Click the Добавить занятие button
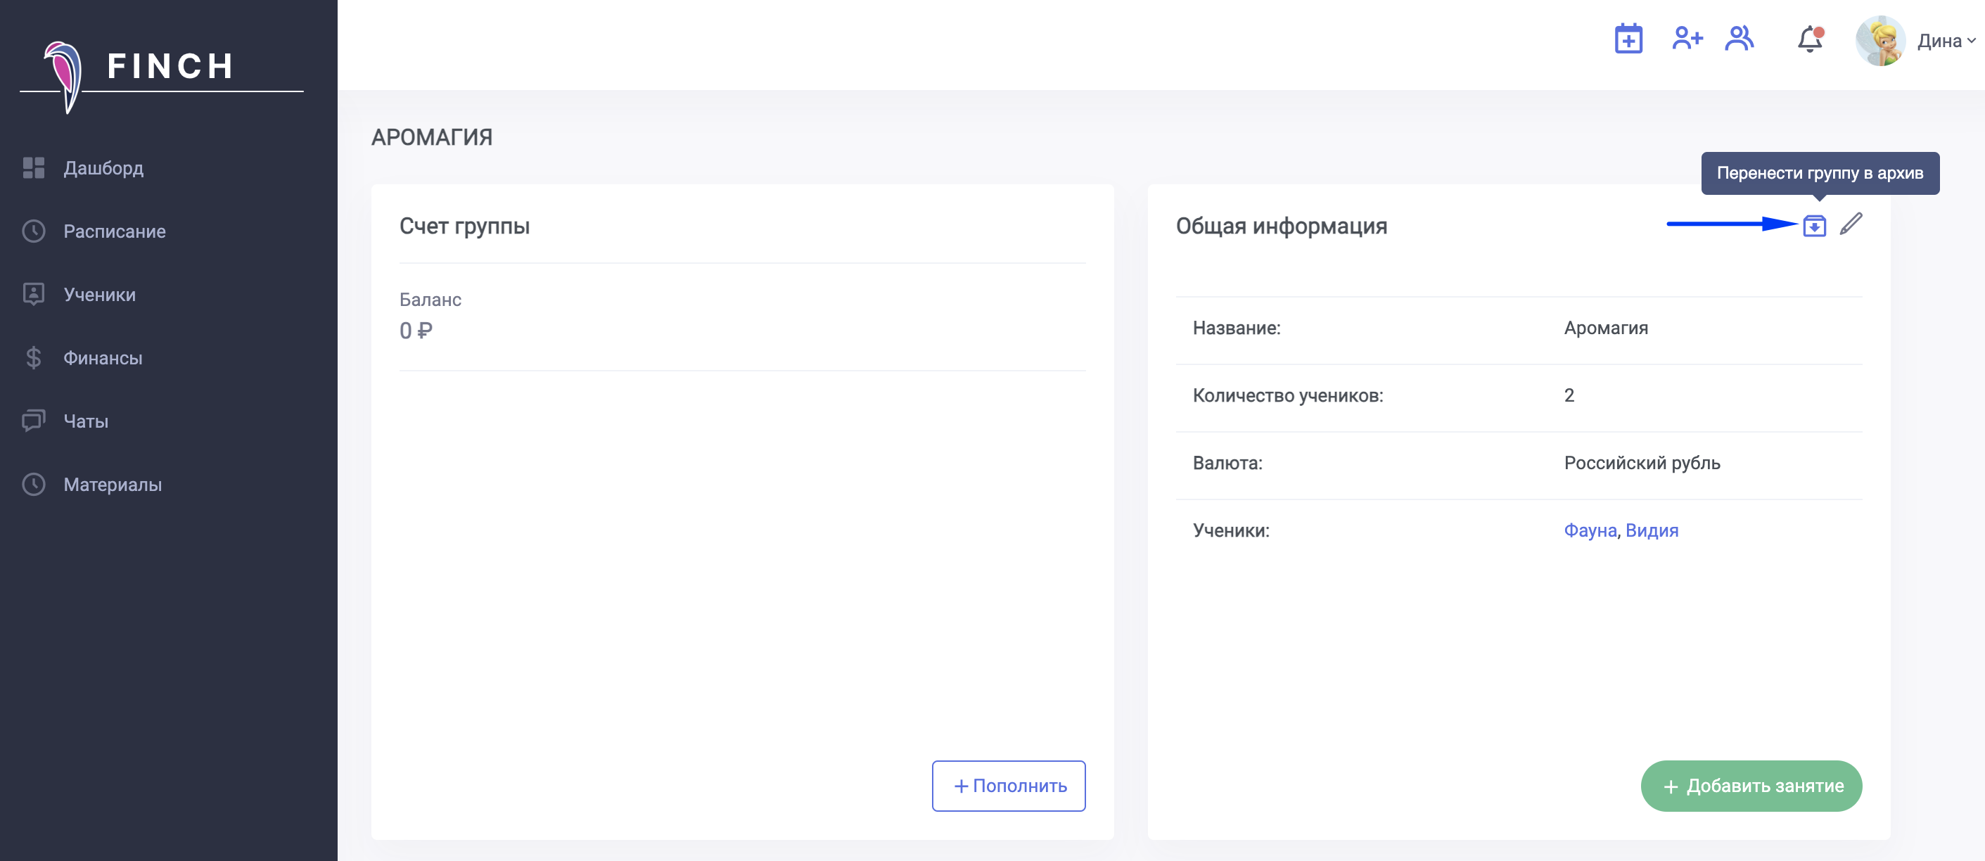 tap(1751, 786)
